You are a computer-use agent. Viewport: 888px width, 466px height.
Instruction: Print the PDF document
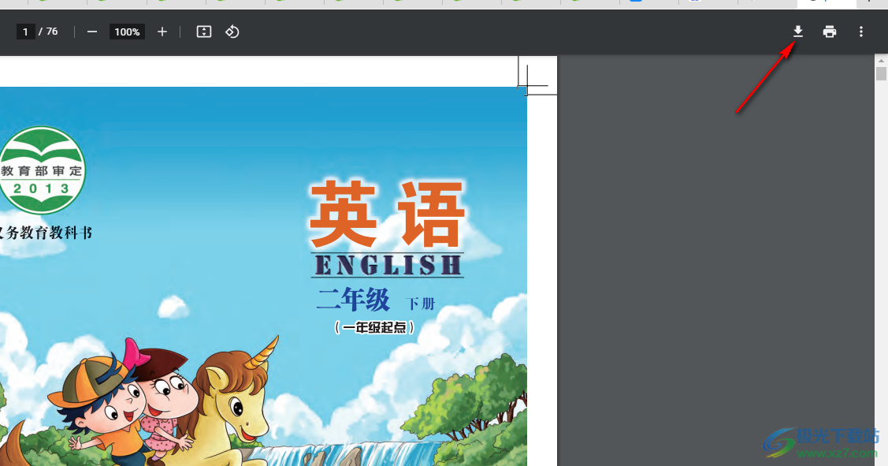[830, 32]
